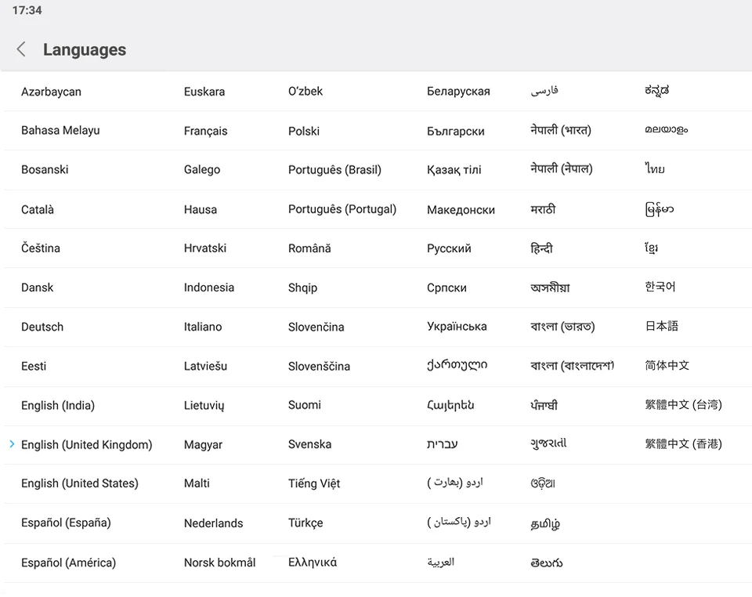
Task: Select 日本語 language entry
Action: pyautogui.click(x=661, y=326)
